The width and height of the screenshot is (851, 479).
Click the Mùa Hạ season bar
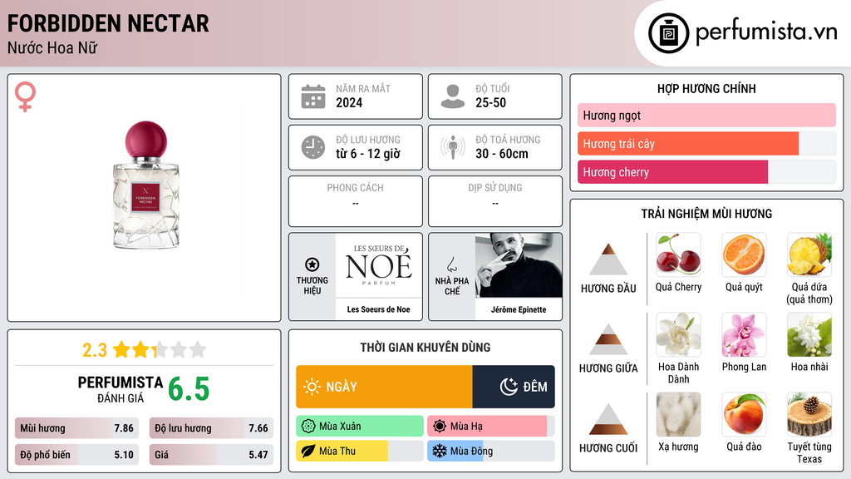click(x=490, y=427)
